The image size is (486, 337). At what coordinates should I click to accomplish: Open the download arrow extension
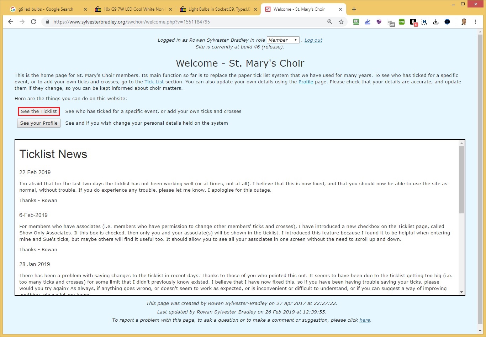[436, 22]
